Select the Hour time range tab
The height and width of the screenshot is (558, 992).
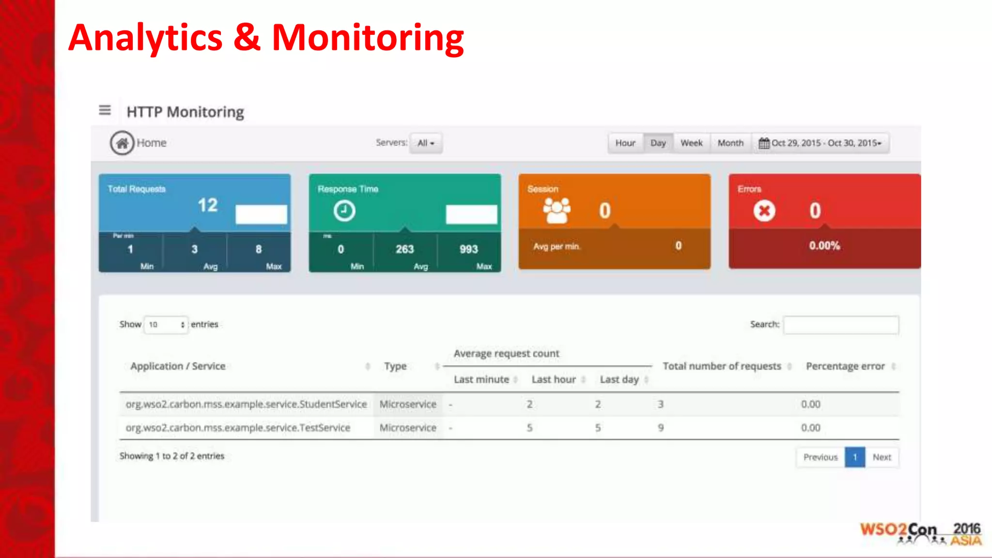pyautogui.click(x=625, y=143)
